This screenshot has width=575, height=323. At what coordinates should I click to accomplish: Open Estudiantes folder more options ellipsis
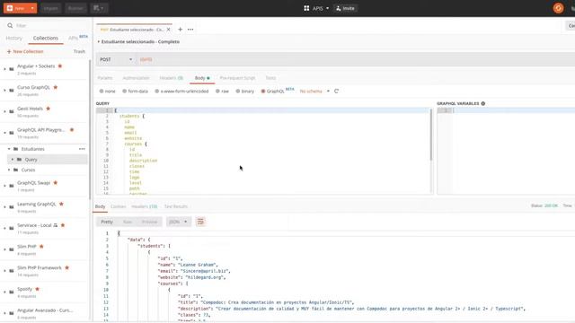coord(82,149)
